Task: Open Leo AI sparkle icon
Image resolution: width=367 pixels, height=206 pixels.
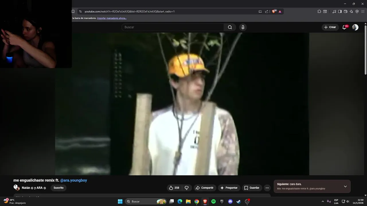Action: pyautogui.click(x=351, y=11)
